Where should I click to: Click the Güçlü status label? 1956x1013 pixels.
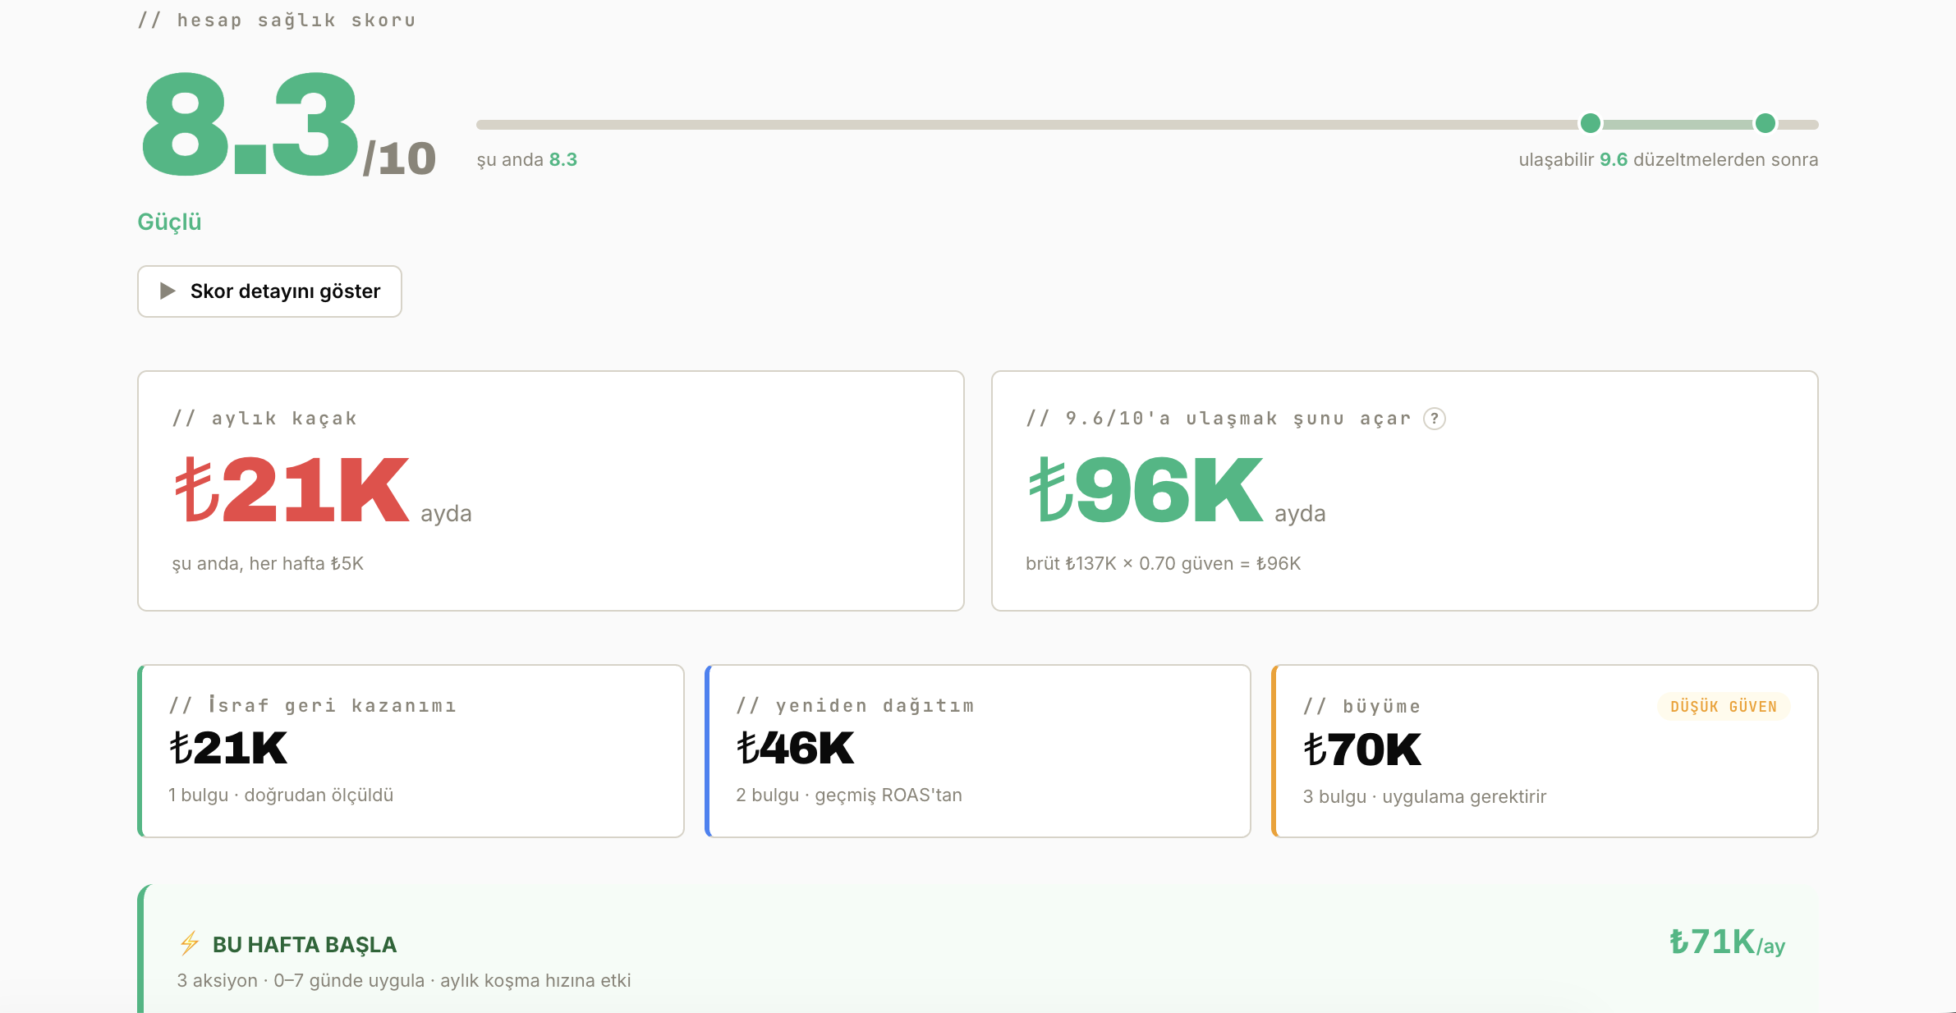click(169, 222)
